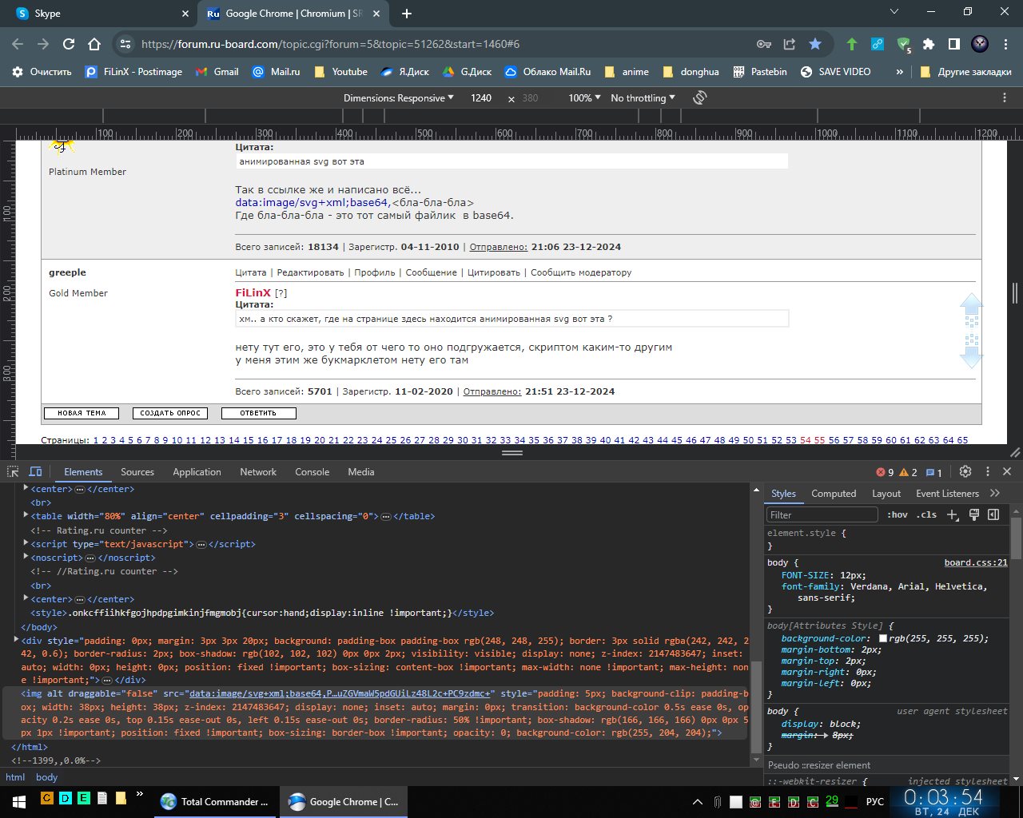Click the Styles Filter input field

click(822, 515)
